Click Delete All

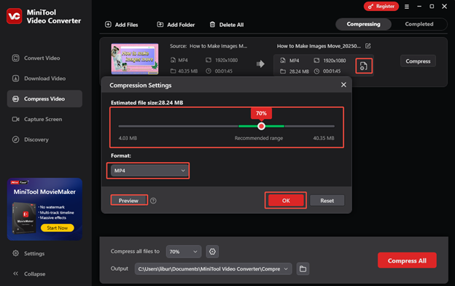coord(227,25)
